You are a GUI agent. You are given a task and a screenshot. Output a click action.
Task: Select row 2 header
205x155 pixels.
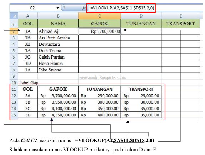(14, 31)
